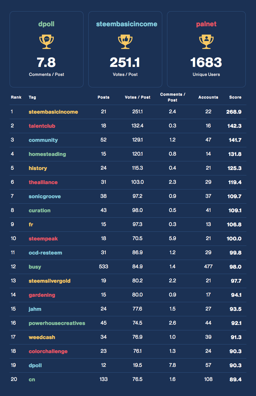Click the Comments / Post column header

coord(172,97)
